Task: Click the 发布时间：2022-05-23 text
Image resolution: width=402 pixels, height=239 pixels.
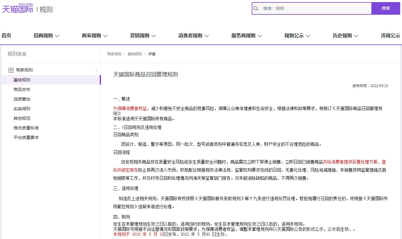Action: [x=370, y=86]
